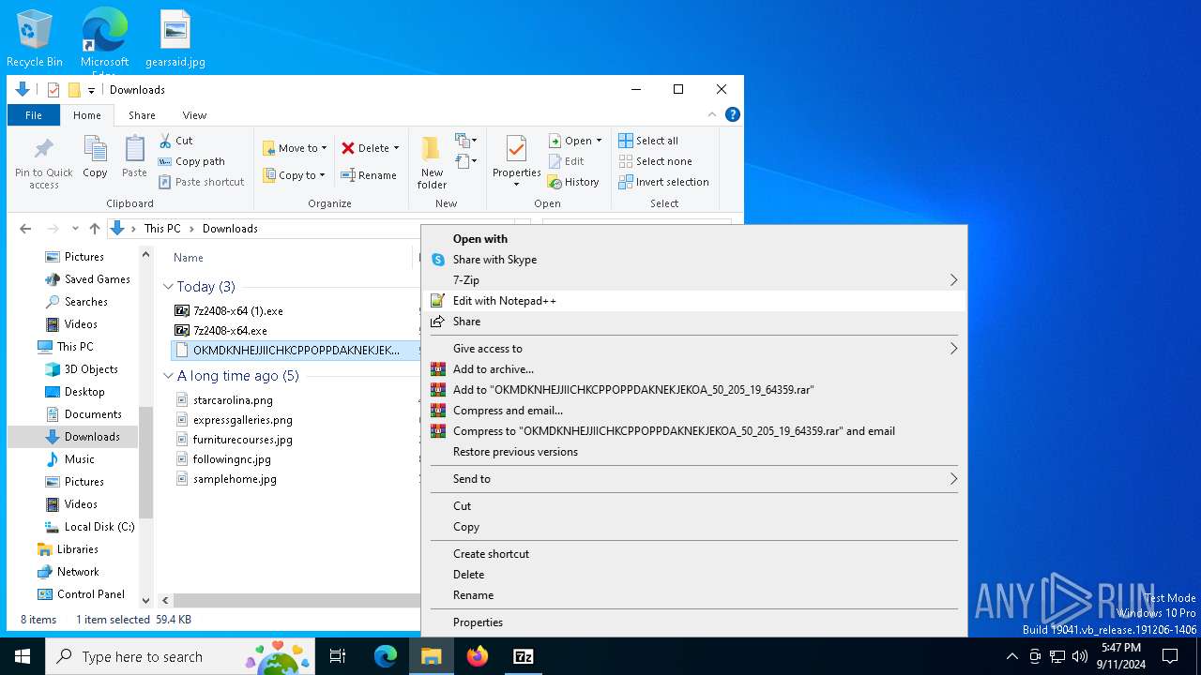Open the notification center icon
Viewport: 1201px width, 675px height.
pos(1170,656)
